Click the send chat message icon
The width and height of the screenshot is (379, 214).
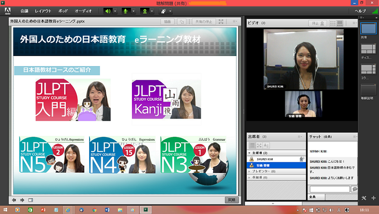pos(354,189)
